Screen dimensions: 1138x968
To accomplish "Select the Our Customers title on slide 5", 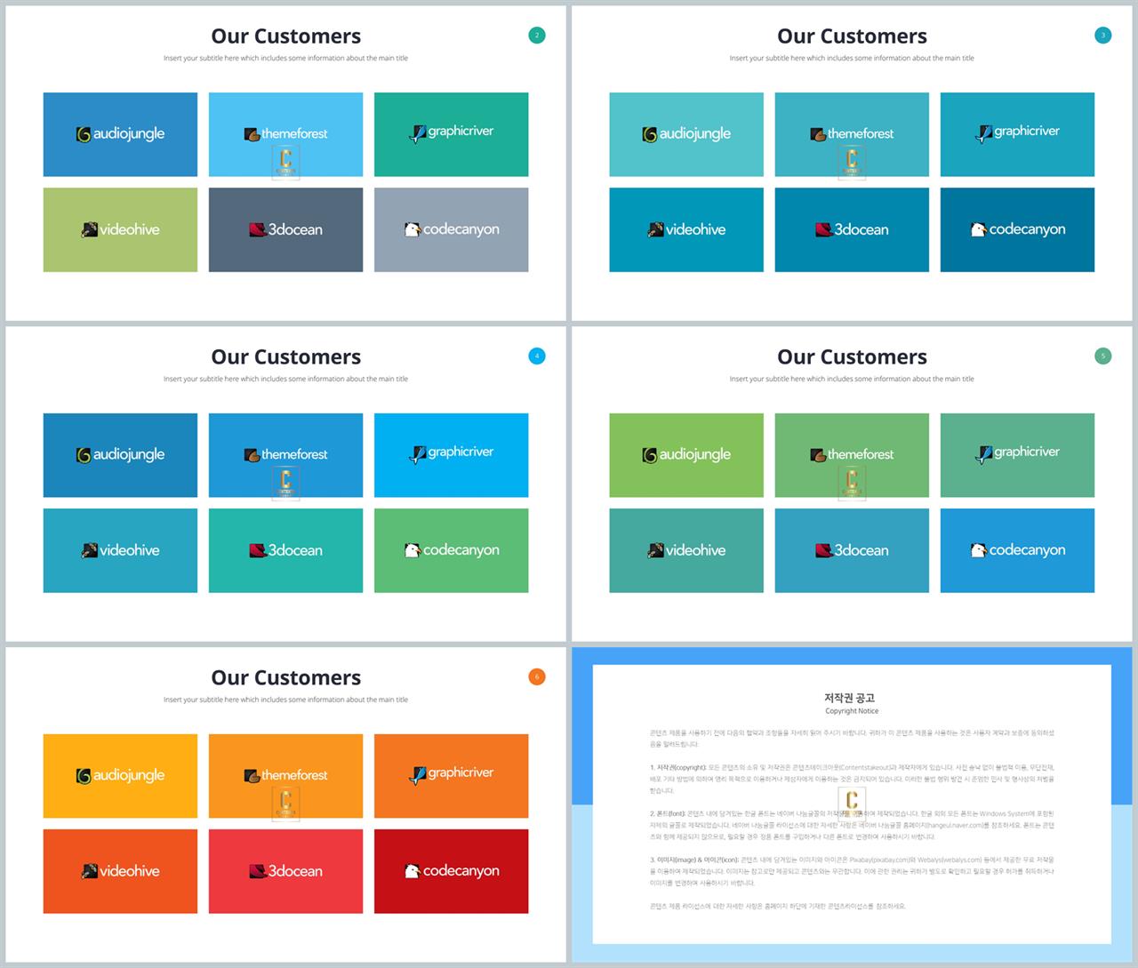I will point(852,357).
